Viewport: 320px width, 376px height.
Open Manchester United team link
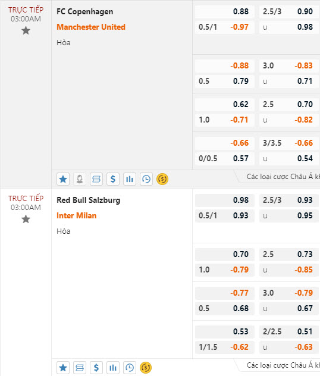91,27
